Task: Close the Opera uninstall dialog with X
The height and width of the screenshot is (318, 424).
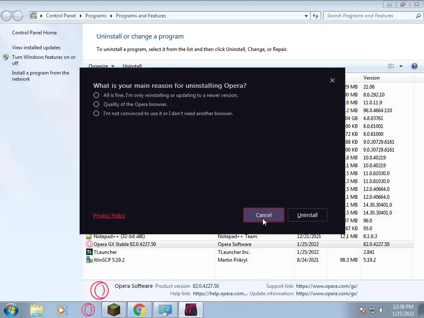Action: click(x=332, y=80)
